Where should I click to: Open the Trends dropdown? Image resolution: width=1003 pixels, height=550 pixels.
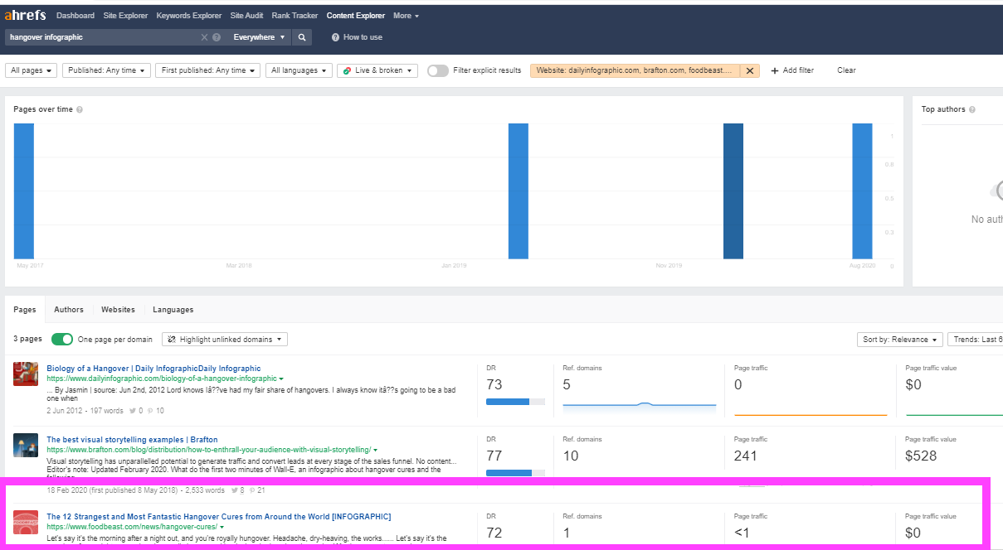tap(976, 340)
